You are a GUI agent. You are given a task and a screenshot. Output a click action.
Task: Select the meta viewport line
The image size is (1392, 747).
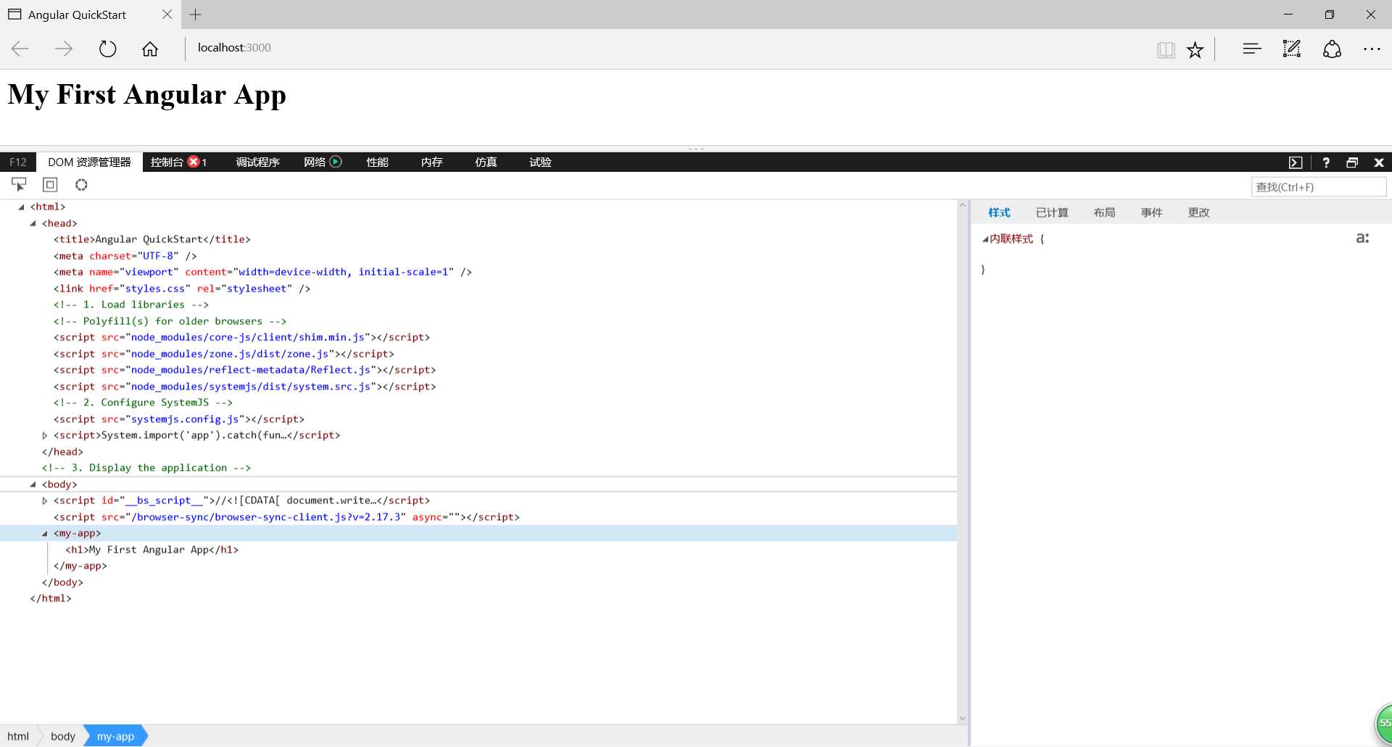coord(262,272)
